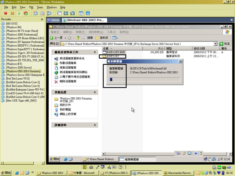Close the Favorites sidebar panel
Image resolution: width=235 pixels, height=176 pixels.
42,19
